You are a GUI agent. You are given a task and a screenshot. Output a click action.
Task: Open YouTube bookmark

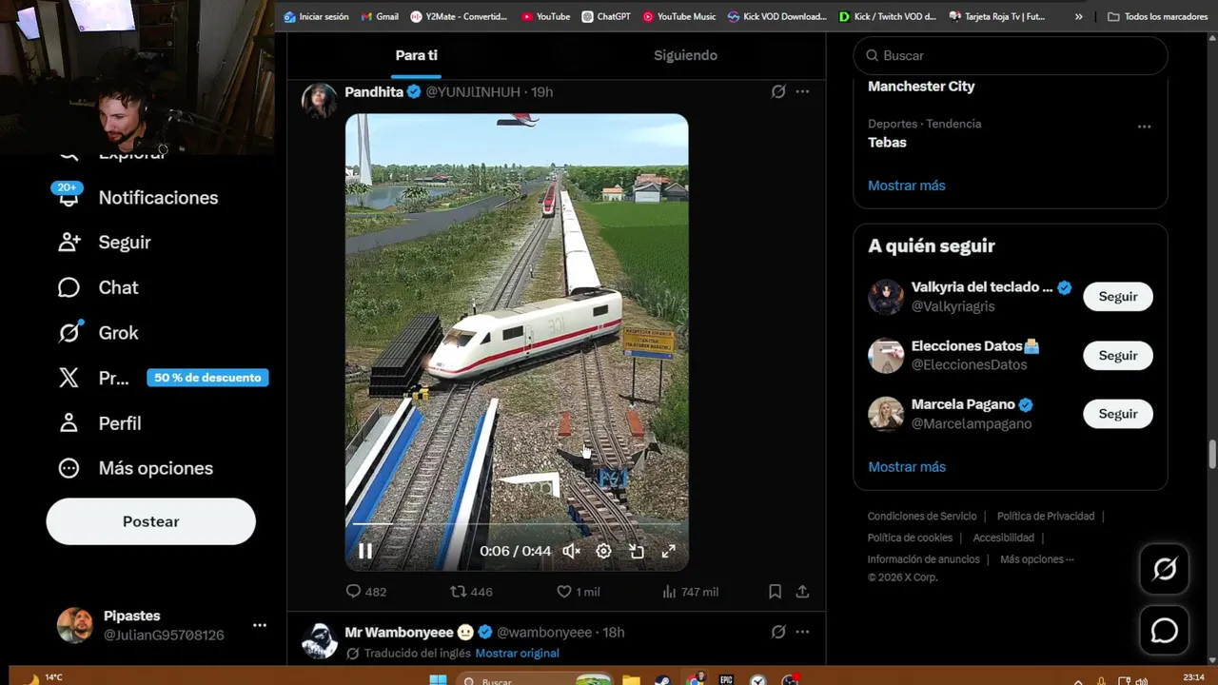(546, 16)
